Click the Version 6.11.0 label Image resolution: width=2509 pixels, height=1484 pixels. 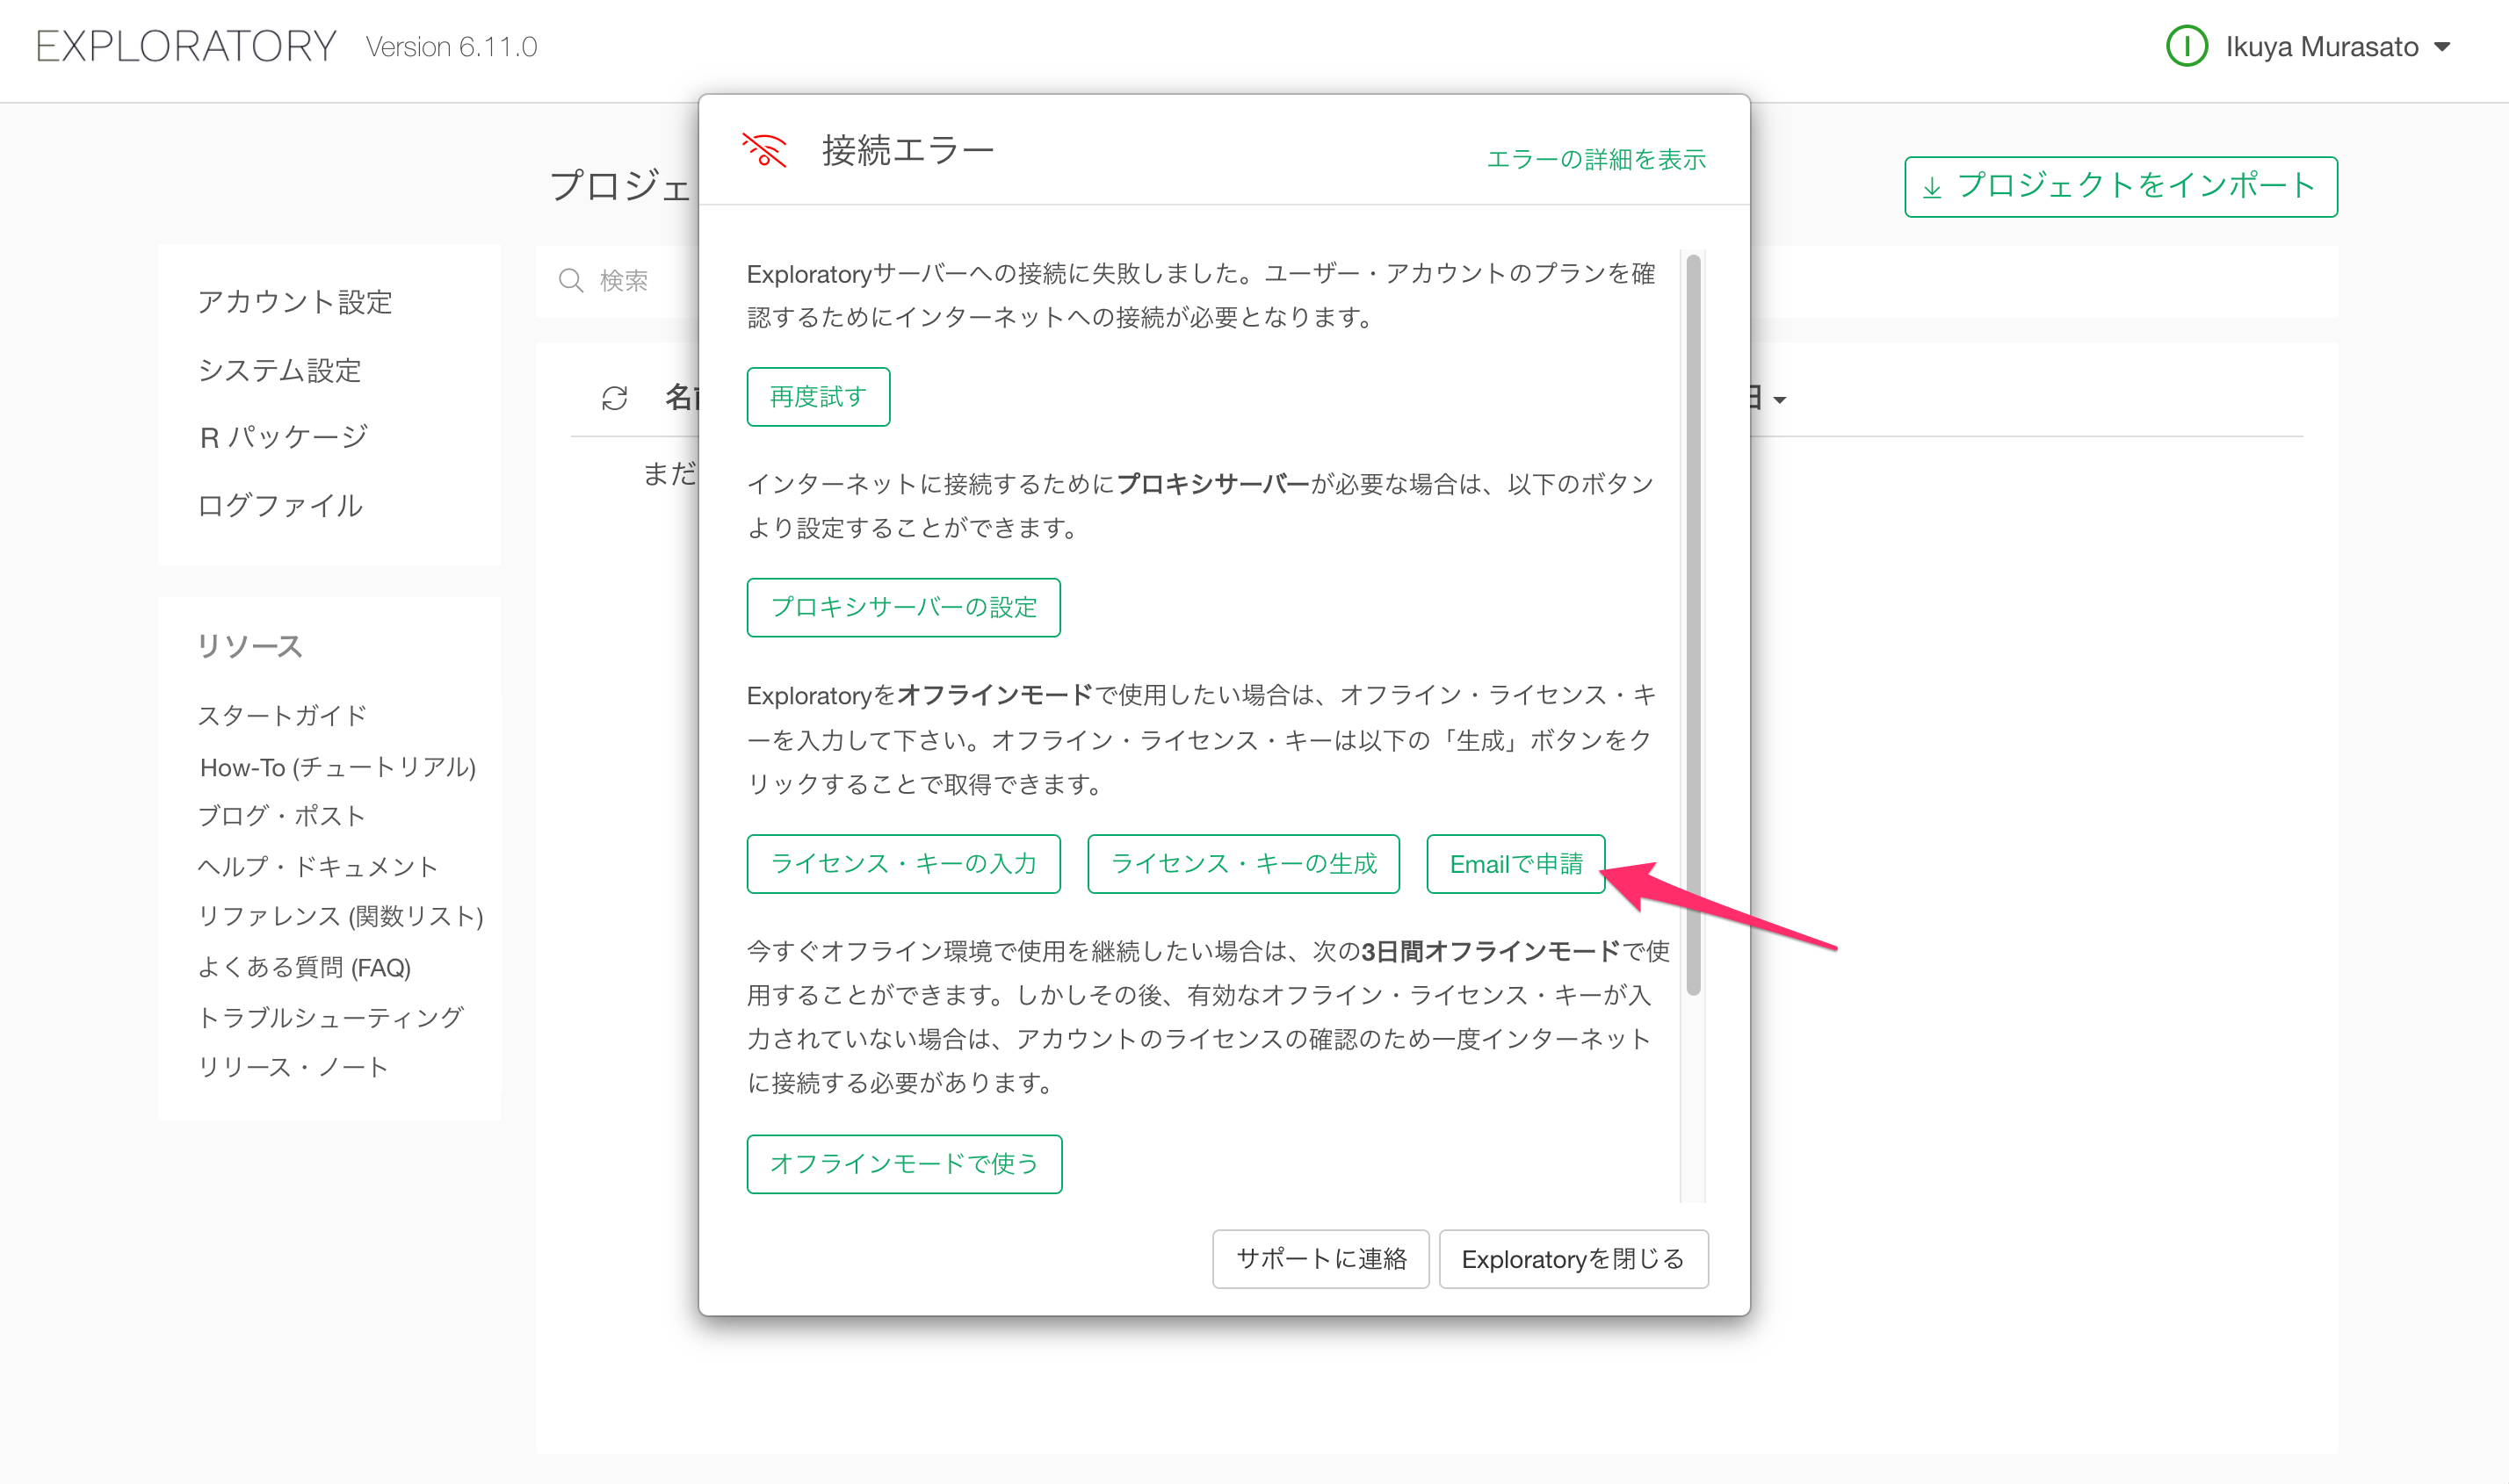click(x=452, y=47)
